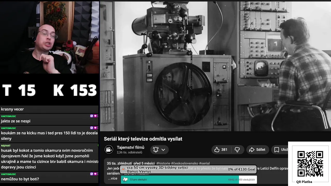Click the '0% of €130 Goal' text
This screenshot has height=186, width=331.
click(242, 169)
